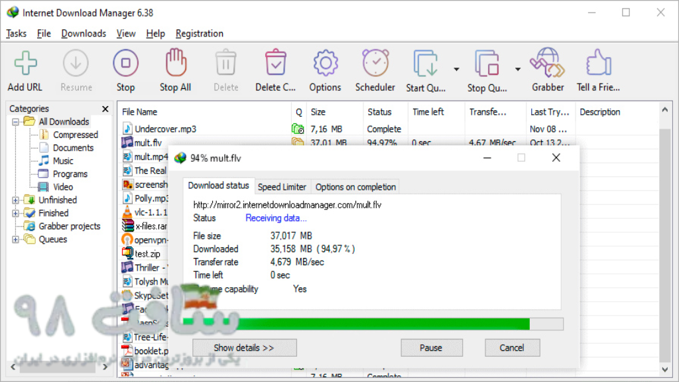
Task: Click the file list scrollbar up arrow
Action: 665,110
